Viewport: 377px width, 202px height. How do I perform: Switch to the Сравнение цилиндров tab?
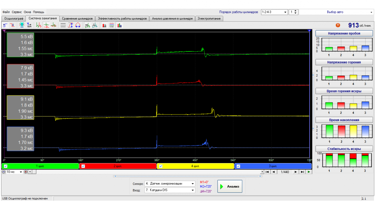pyautogui.click(x=77, y=18)
